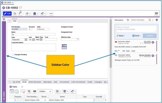Open the AML tab
Image resolution: width=162 pixels, height=103 pixels.
click(x=56, y=82)
